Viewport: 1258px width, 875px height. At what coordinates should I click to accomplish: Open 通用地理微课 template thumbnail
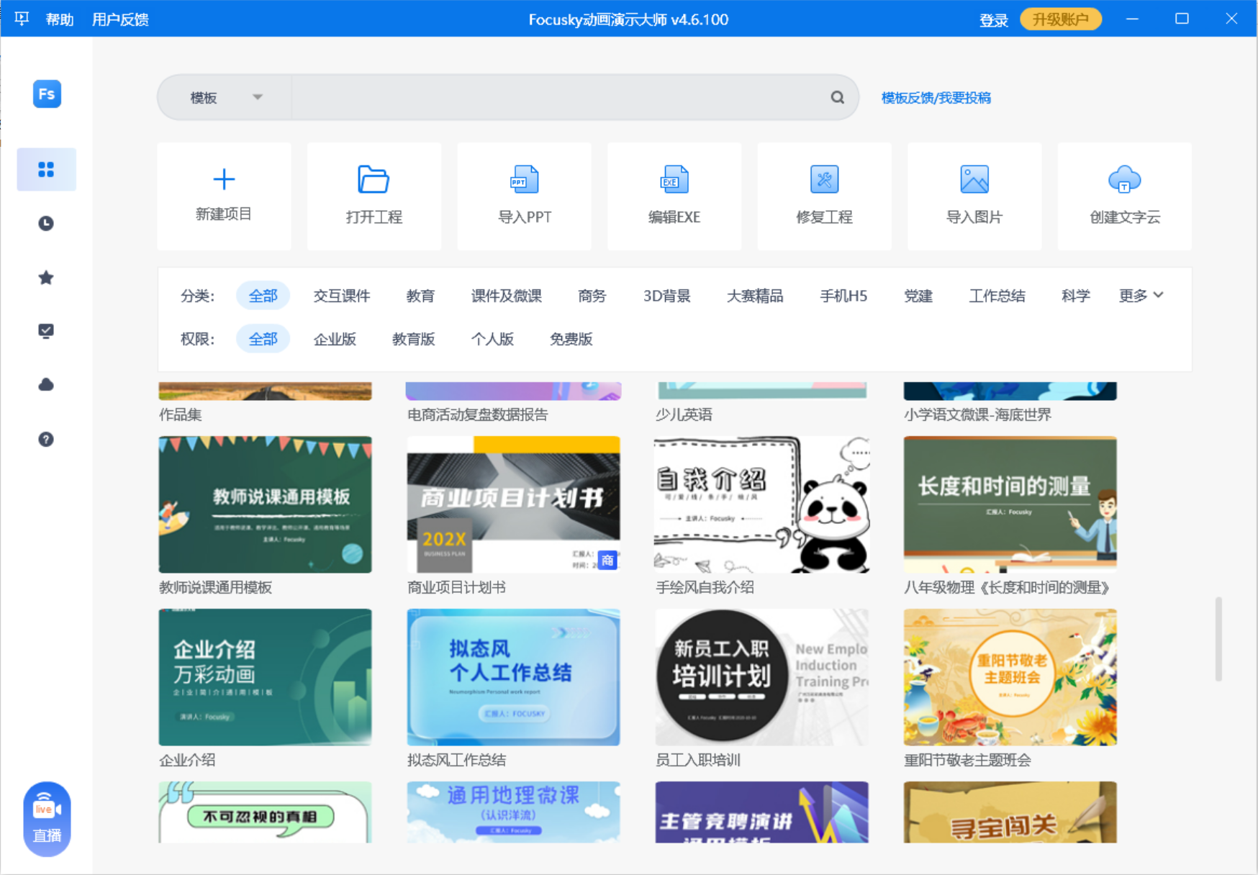coord(514,812)
